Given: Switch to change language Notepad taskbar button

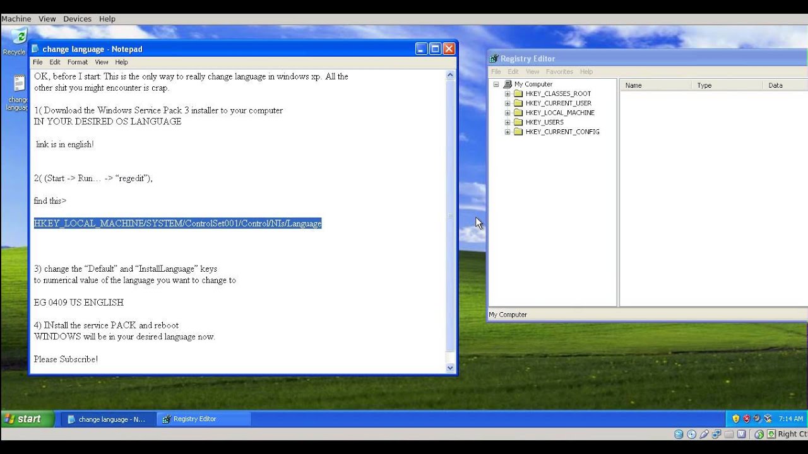Looking at the screenshot, I should click(x=108, y=419).
